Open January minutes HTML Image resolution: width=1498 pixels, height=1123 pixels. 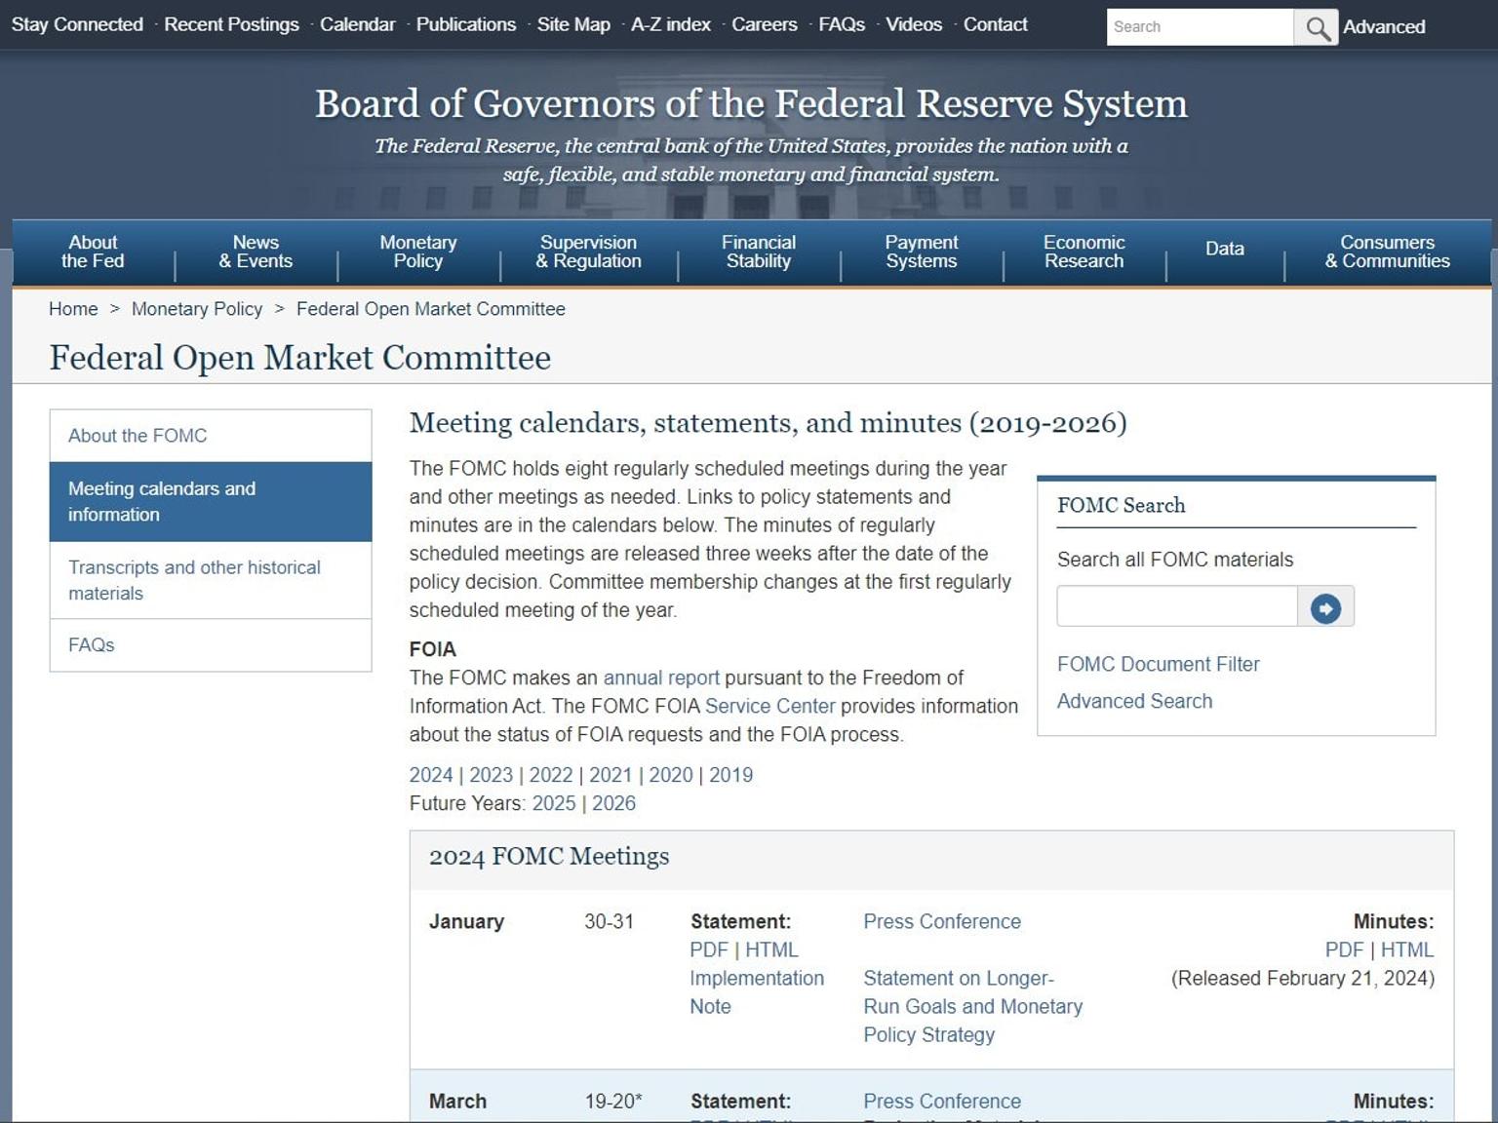[x=1407, y=949]
